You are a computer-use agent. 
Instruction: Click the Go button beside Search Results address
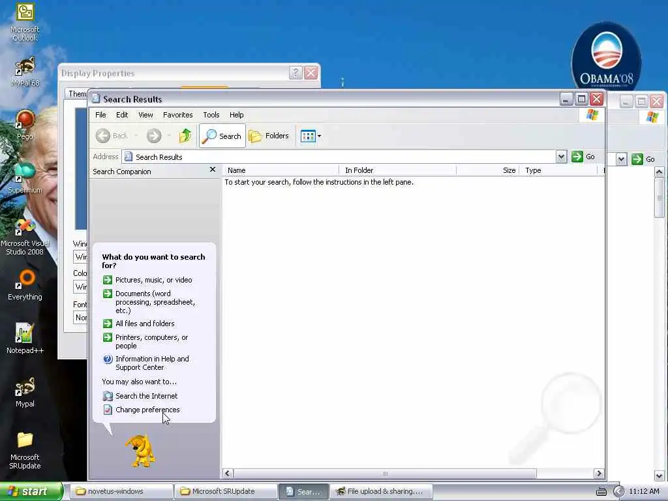[584, 157]
